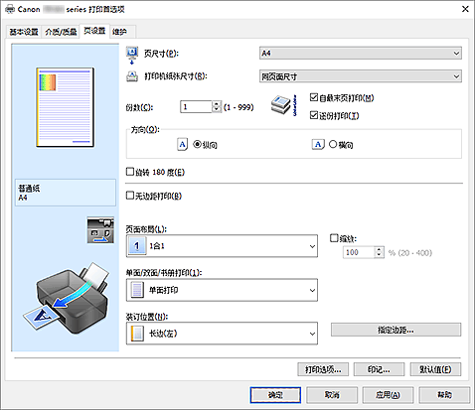Switch to the Media/Quality (介质/质量) tab
Image resolution: width=475 pixels, height=410 pixels.
61,32
